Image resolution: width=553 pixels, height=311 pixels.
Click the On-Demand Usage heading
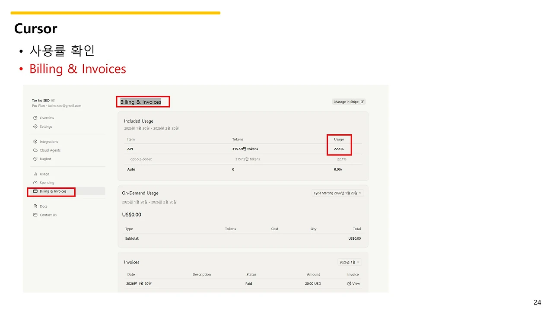click(140, 193)
